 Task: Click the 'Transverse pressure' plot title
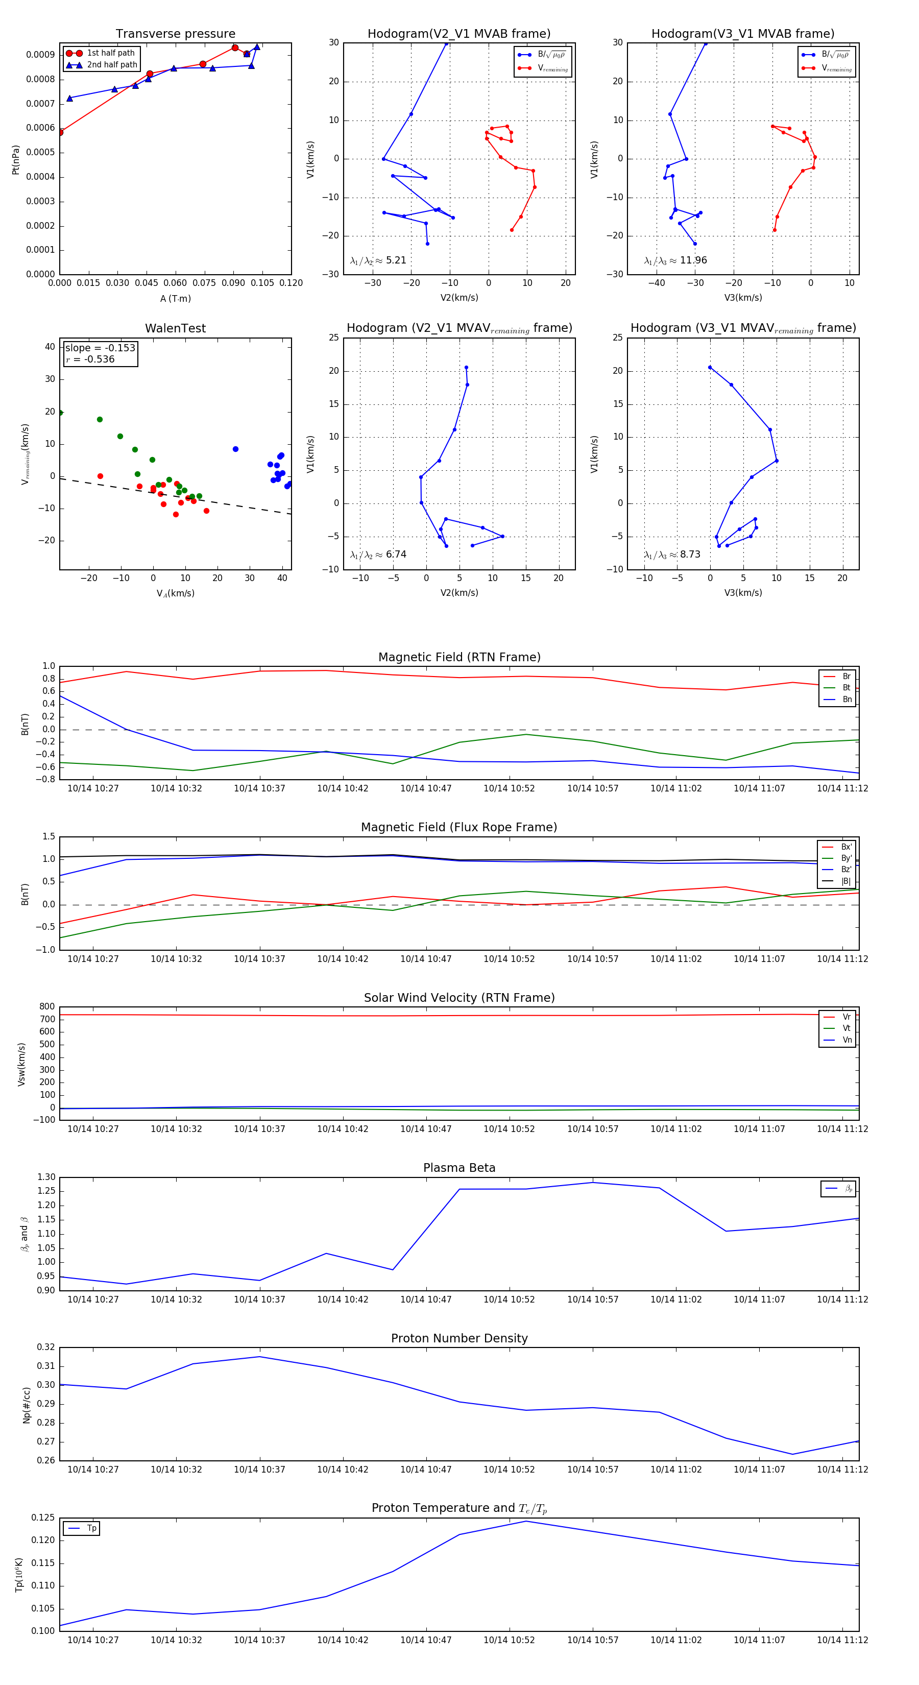pos(175,33)
